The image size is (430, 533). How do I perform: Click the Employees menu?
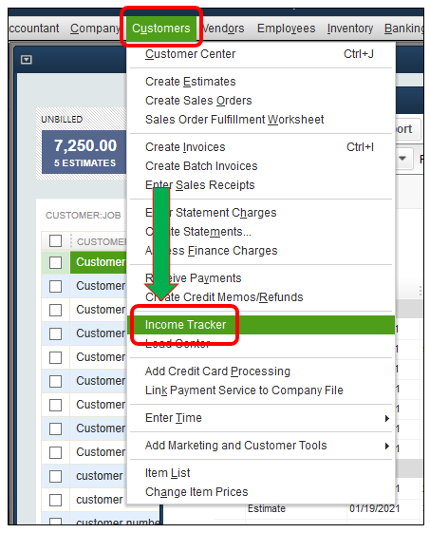point(286,29)
